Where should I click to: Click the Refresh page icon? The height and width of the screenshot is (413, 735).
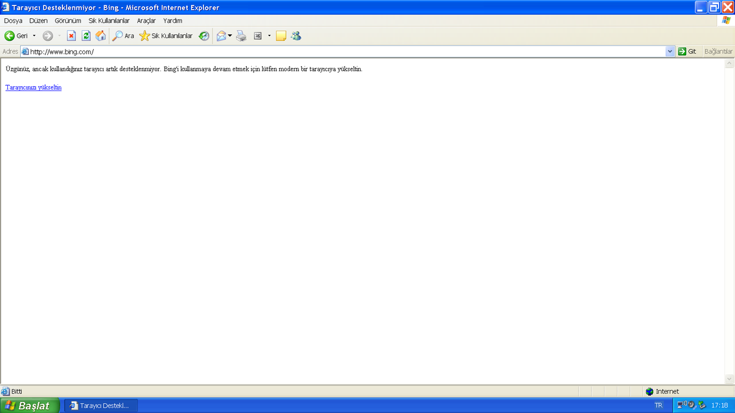coord(86,35)
